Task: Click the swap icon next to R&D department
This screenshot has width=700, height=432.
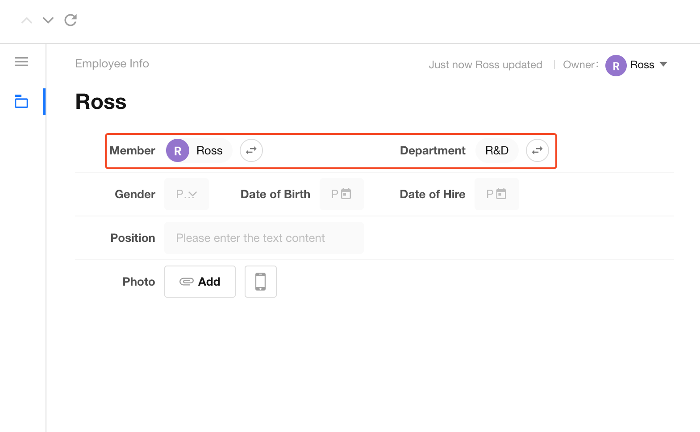Action: click(537, 150)
